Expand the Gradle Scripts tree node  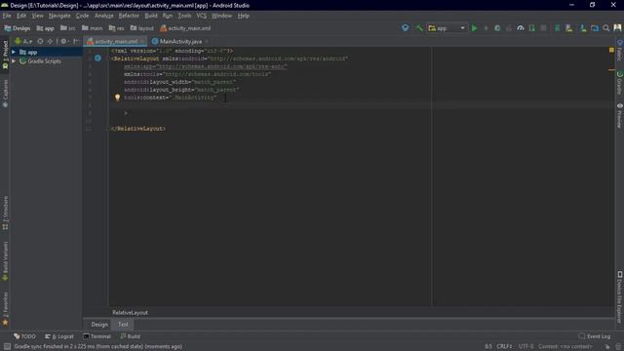tap(14, 61)
